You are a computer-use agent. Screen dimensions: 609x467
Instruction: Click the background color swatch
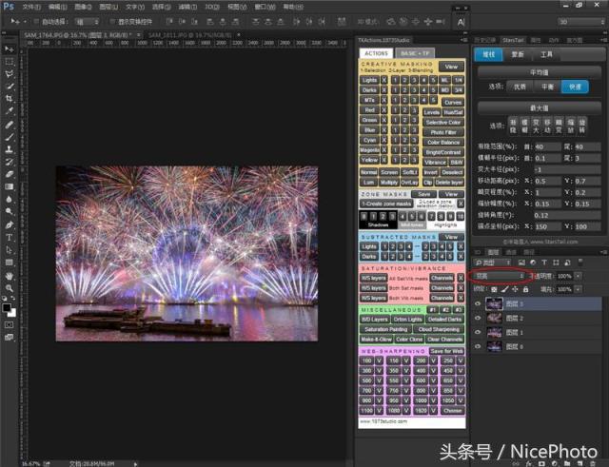point(12,313)
